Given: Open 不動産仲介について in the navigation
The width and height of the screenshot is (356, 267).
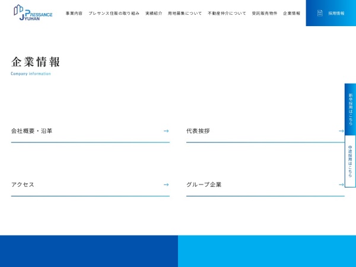Looking at the screenshot, I should [x=227, y=14].
